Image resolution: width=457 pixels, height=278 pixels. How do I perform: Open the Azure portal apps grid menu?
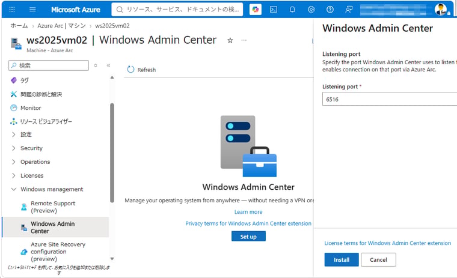(x=12, y=10)
